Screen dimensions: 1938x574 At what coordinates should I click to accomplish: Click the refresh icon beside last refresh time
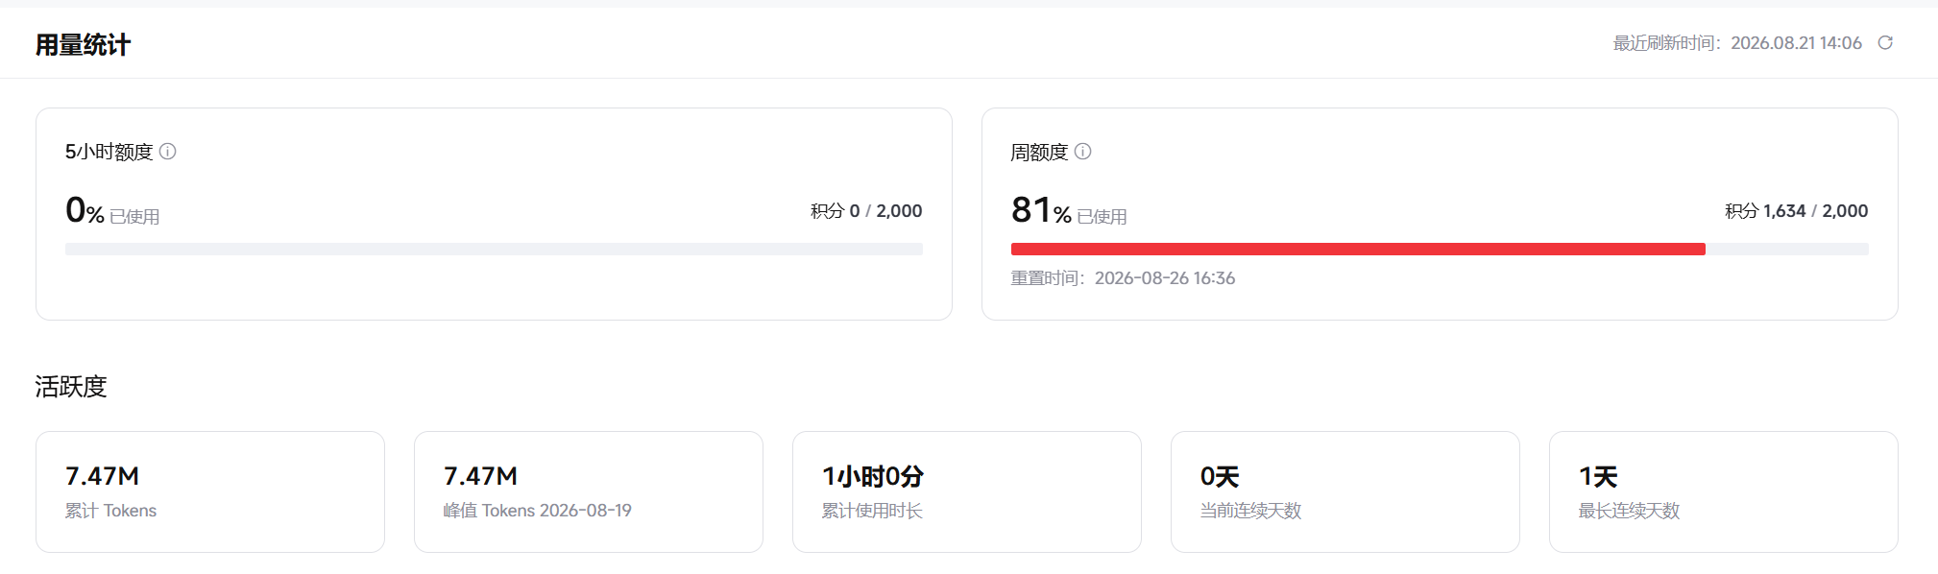[1885, 43]
